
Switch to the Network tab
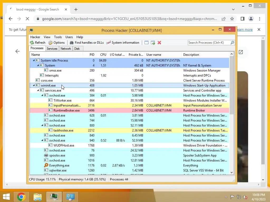click(66, 49)
